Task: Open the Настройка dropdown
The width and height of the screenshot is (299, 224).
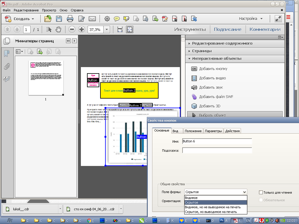Action: [251, 19]
